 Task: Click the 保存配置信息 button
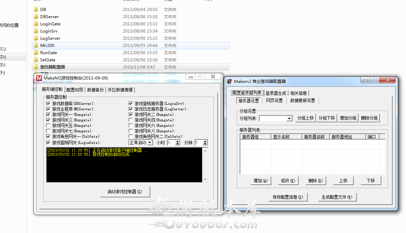(x=287, y=197)
